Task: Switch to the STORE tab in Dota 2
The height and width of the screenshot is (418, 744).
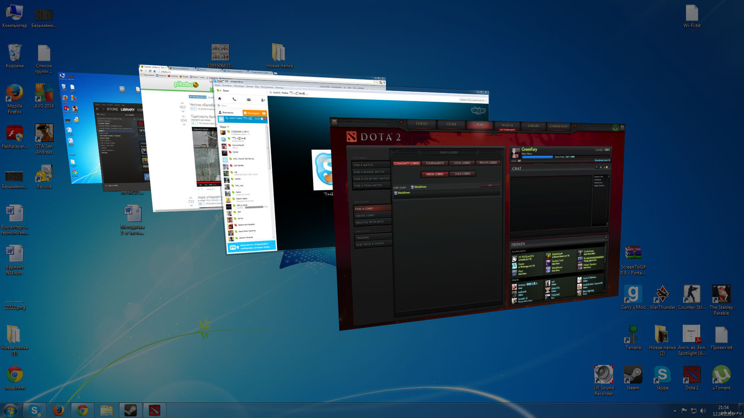Action: [x=451, y=124]
